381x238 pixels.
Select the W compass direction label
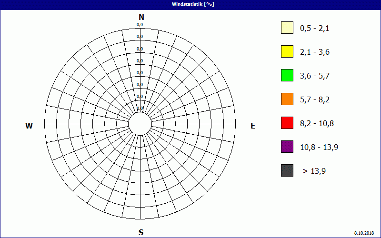tap(29, 126)
